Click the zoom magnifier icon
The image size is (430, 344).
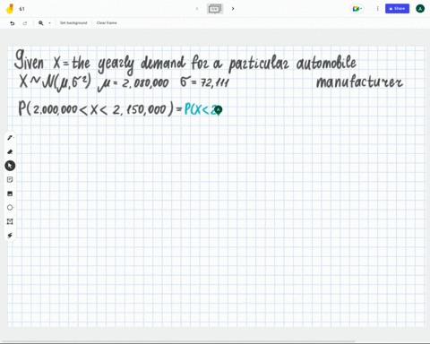[x=41, y=23]
